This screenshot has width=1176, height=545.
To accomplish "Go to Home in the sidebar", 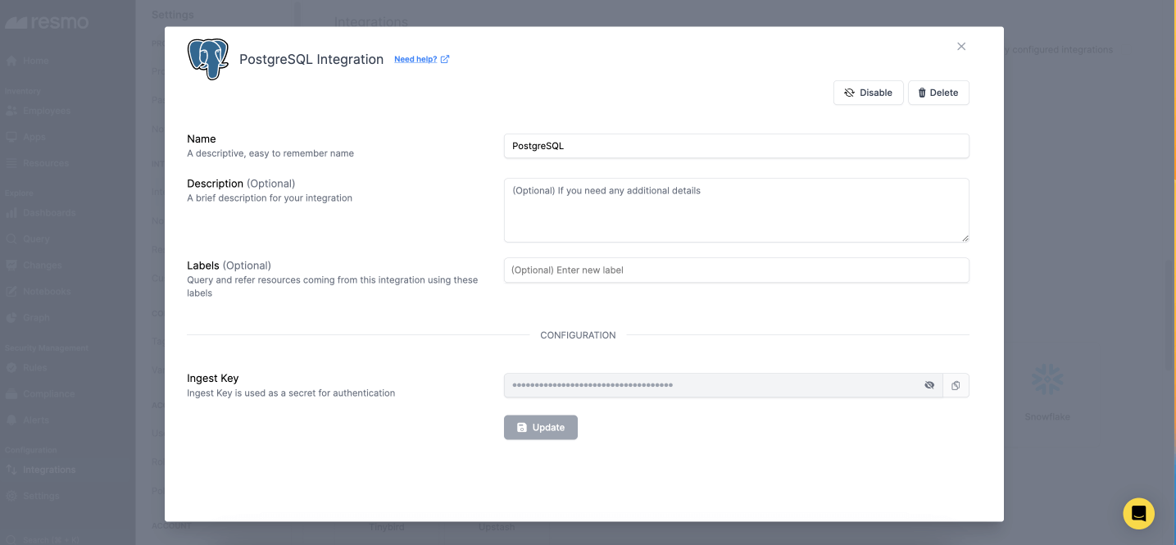I will 35,61.
